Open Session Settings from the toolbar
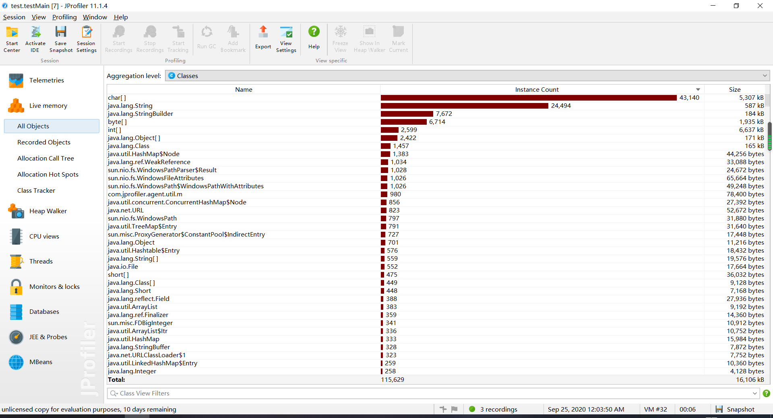 coord(86,39)
